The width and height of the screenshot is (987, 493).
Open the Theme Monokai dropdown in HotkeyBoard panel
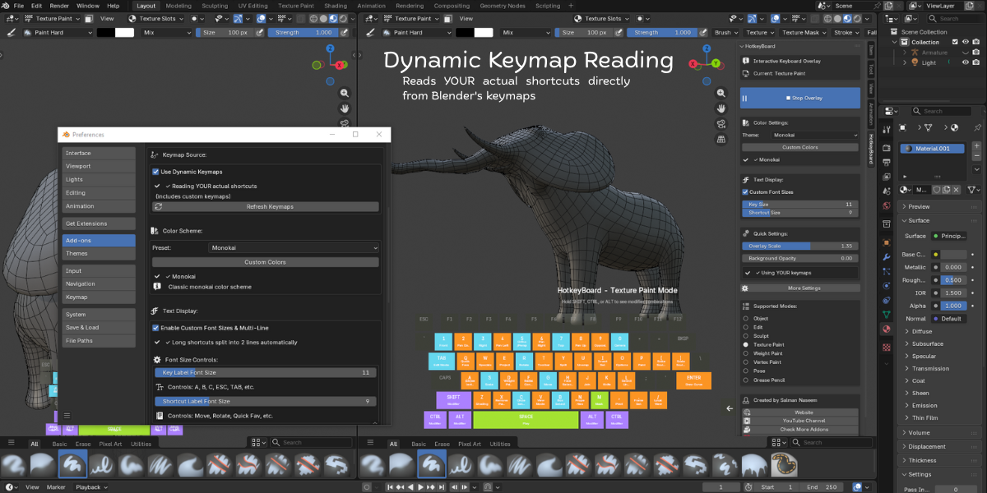pyautogui.click(x=814, y=135)
